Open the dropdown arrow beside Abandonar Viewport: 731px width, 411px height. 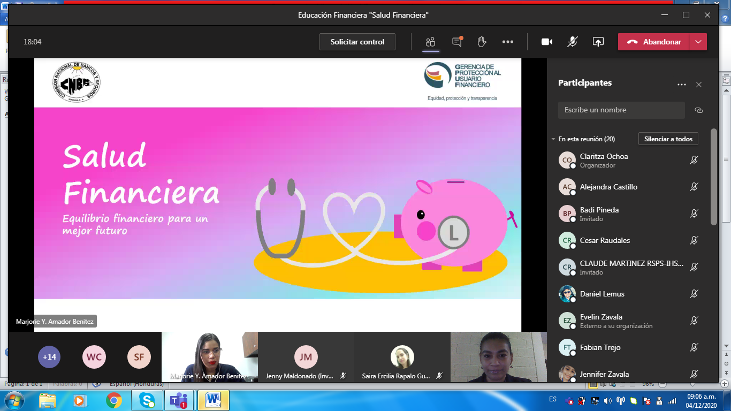(698, 42)
